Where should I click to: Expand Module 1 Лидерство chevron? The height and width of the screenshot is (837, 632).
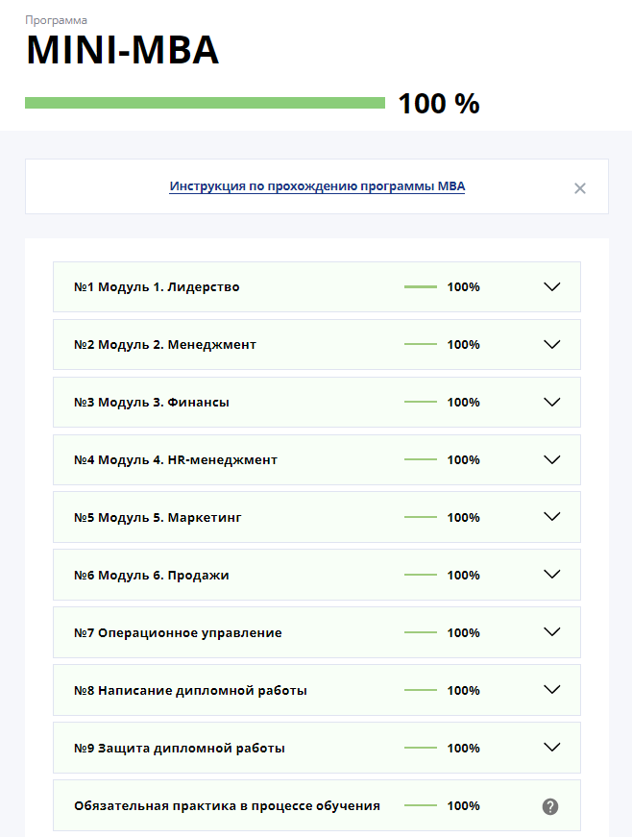click(551, 286)
